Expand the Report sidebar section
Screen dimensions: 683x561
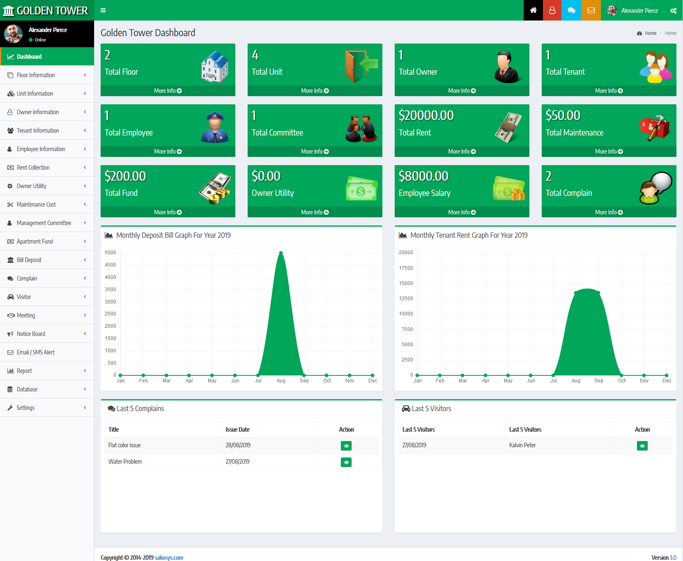[x=47, y=371]
